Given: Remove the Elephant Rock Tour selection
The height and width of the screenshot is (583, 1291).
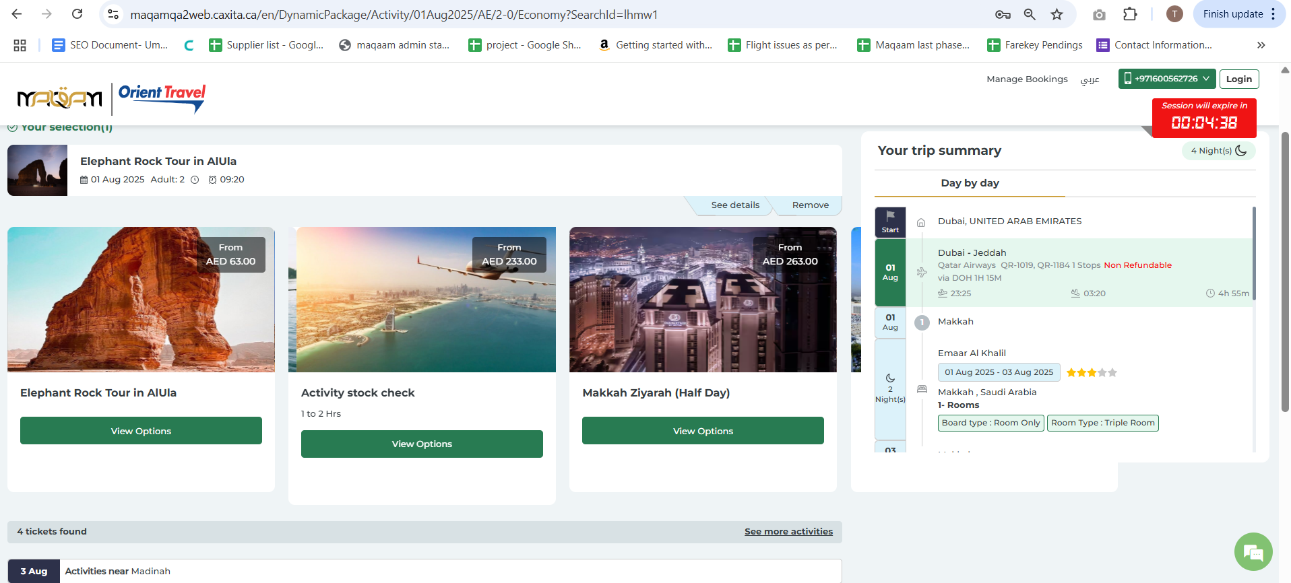Looking at the screenshot, I should tap(810, 205).
